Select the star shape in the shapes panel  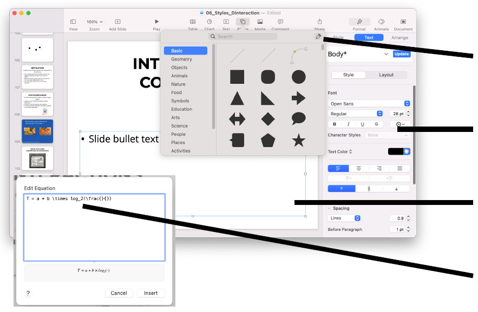pos(299,141)
